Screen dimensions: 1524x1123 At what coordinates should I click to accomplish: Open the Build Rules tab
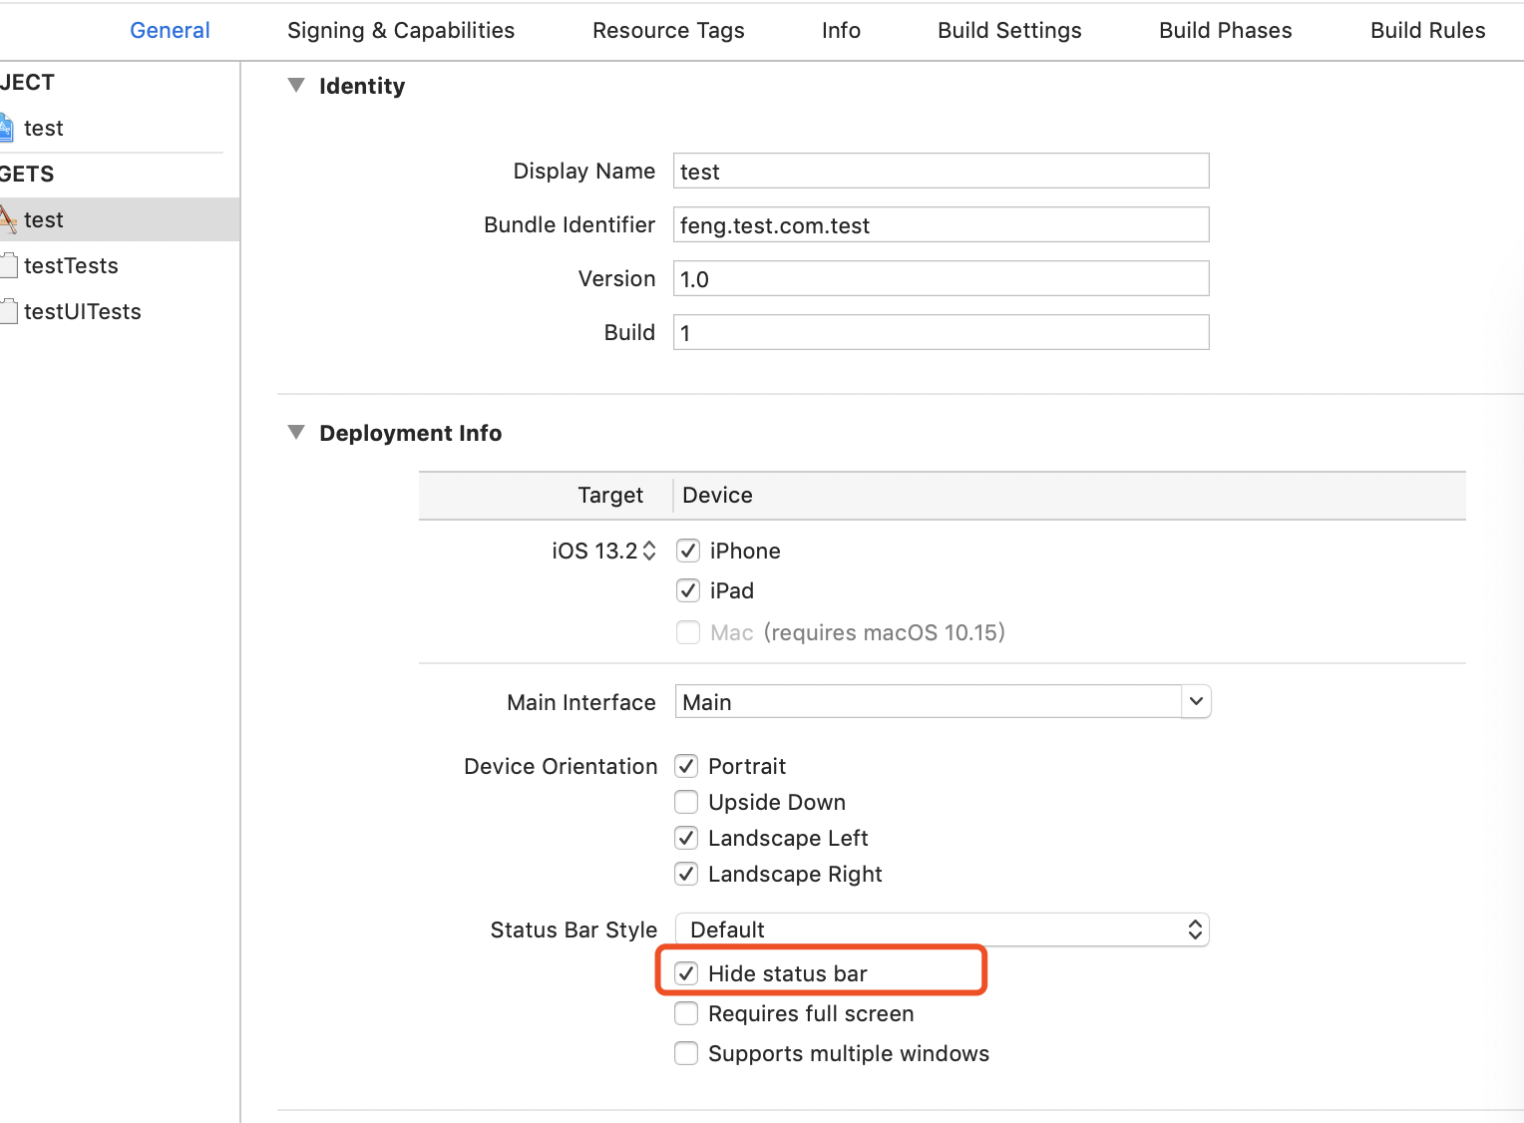pos(1427,30)
